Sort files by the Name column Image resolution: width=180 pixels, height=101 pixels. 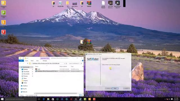point(37,66)
